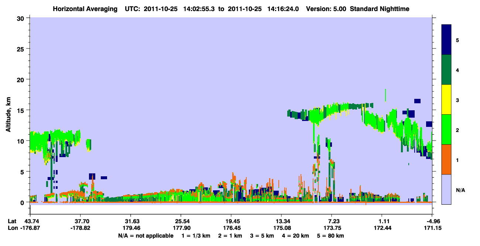The image size is (480, 246).
Task: Click the lavender N/A color bar segment
Action: point(447,189)
